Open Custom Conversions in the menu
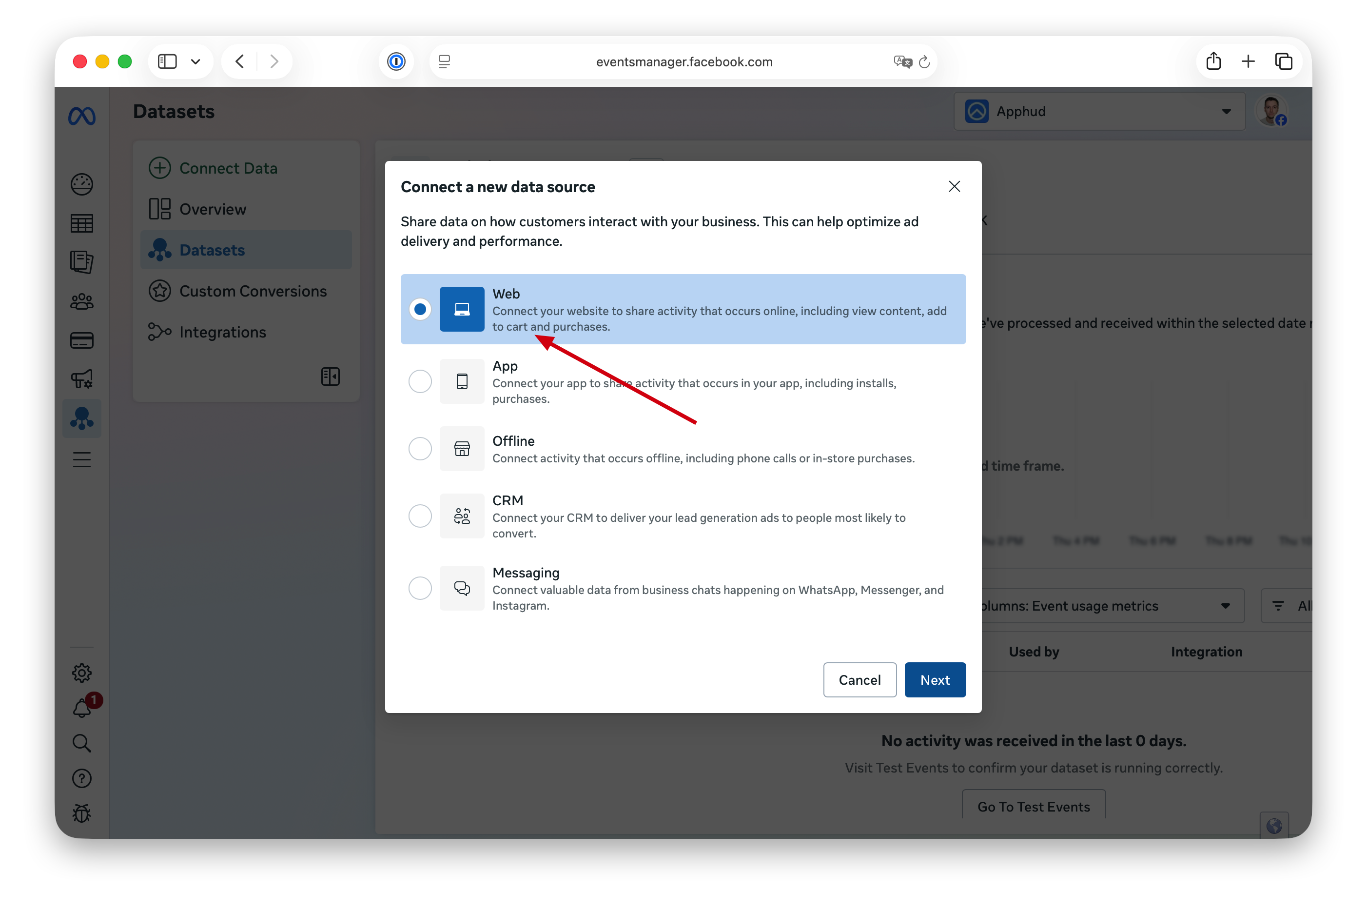 click(253, 291)
